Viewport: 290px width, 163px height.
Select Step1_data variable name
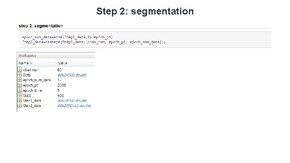coord(32,101)
